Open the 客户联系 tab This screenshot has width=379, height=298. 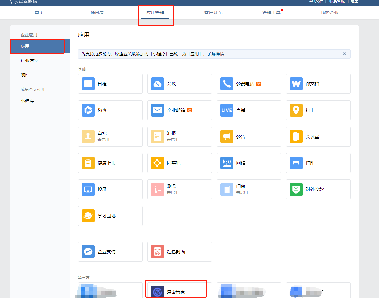click(x=213, y=13)
